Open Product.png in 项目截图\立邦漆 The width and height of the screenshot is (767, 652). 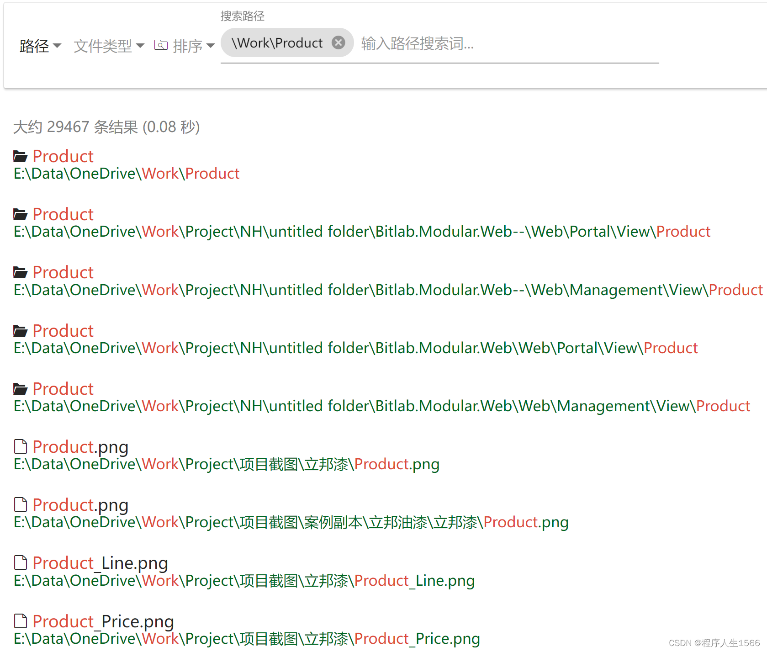click(80, 447)
